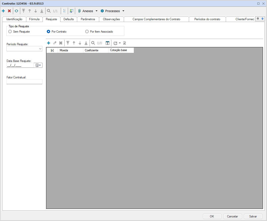
Task: Open search beside the 1/1 record counter
Action: pos(49,11)
